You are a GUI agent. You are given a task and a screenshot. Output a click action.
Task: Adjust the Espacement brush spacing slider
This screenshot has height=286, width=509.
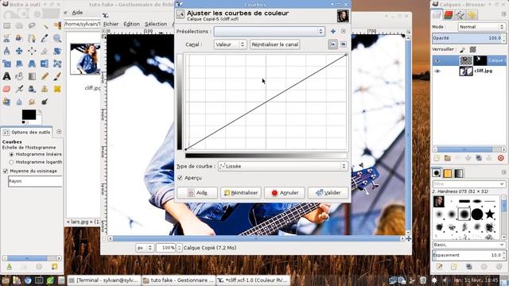(468, 255)
